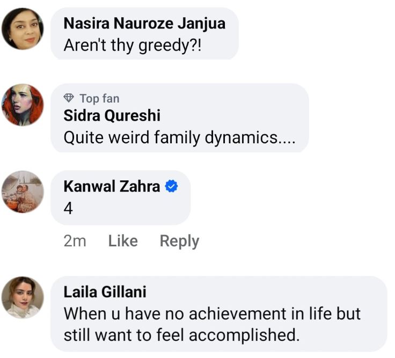The width and height of the screenshot is (395, 358).
Task: Open the Sidra Qureshi name link
Action: point(112,115)
